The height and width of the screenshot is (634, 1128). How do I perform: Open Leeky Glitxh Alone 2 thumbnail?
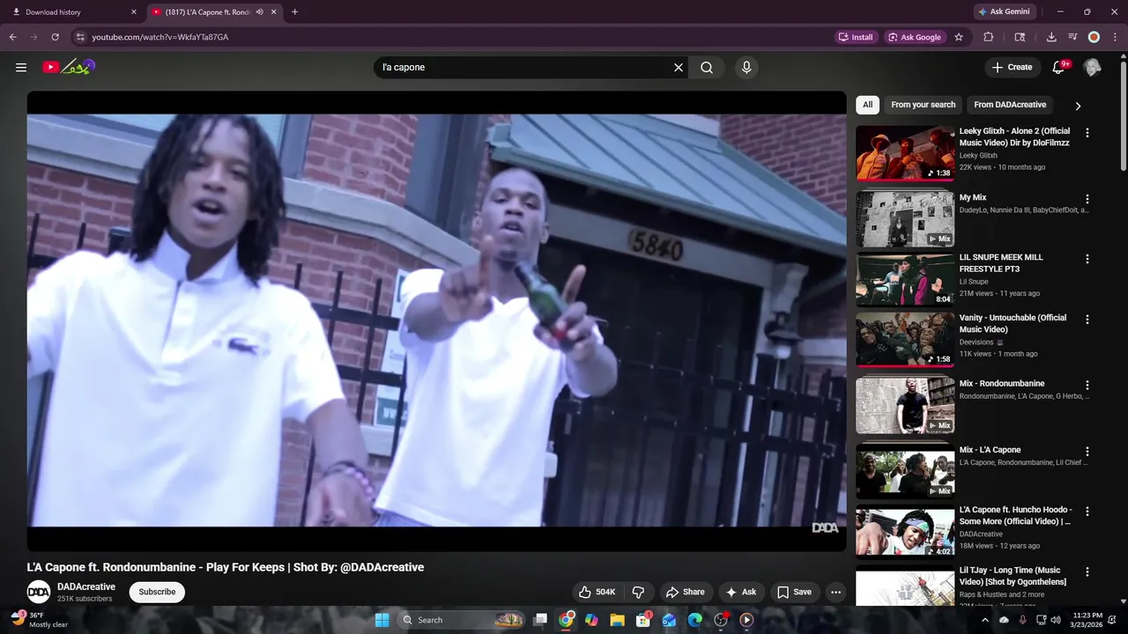pyautogui.click(x=905, y=153)
